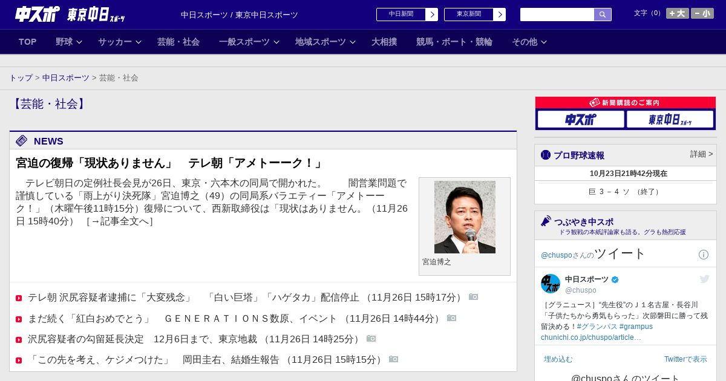Click the NEWS section ticket icon
The image size is (726, 381).
(22, 141)
